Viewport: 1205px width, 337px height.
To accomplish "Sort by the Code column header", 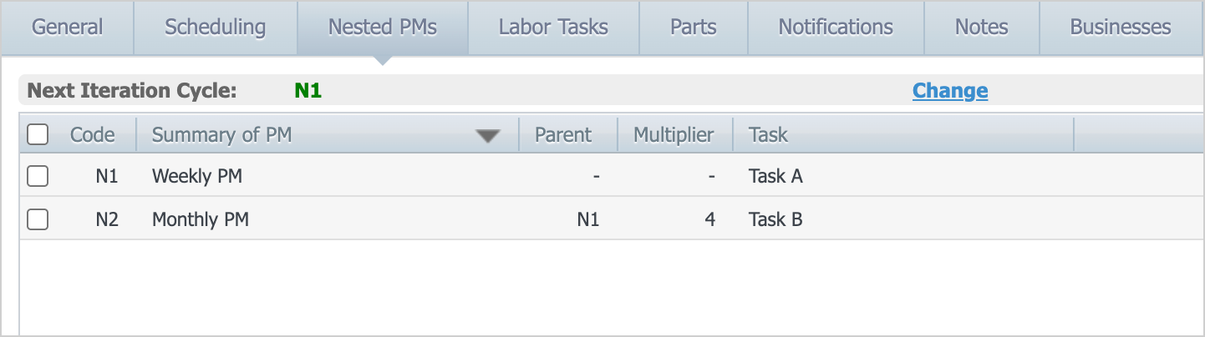I will 92,134.
